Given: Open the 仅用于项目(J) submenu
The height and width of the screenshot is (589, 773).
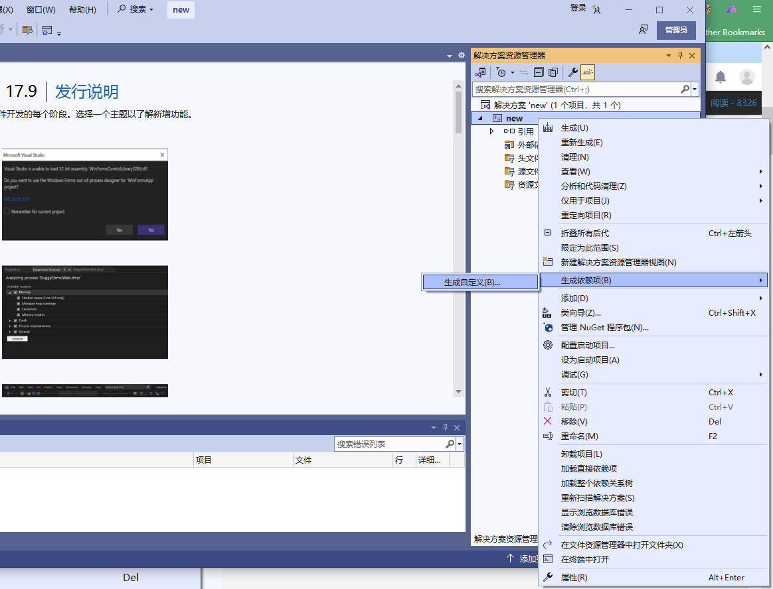Looking at the screenshot, I should tap(653, 200).
